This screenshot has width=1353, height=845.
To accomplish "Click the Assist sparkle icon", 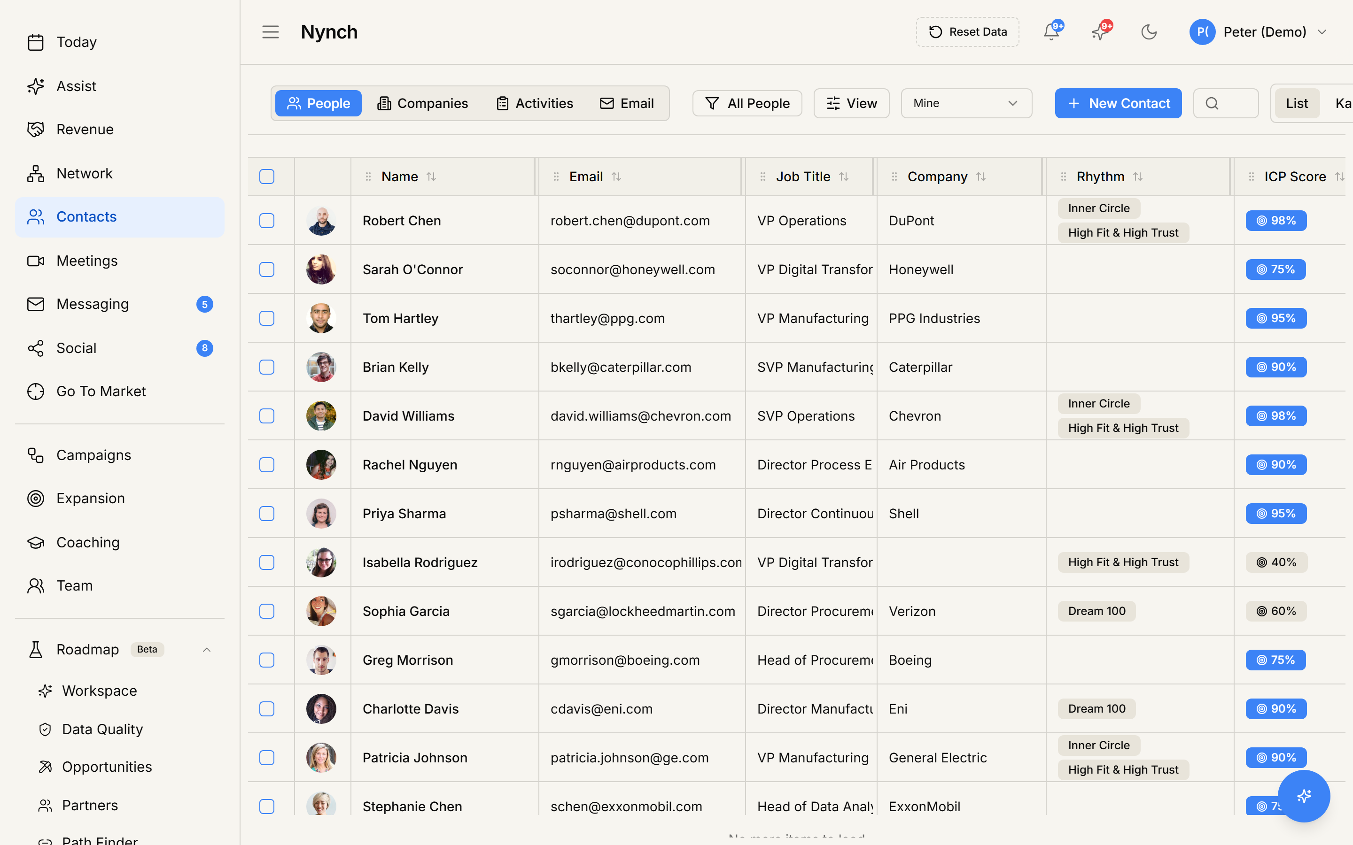I will [x=36, y=86].
